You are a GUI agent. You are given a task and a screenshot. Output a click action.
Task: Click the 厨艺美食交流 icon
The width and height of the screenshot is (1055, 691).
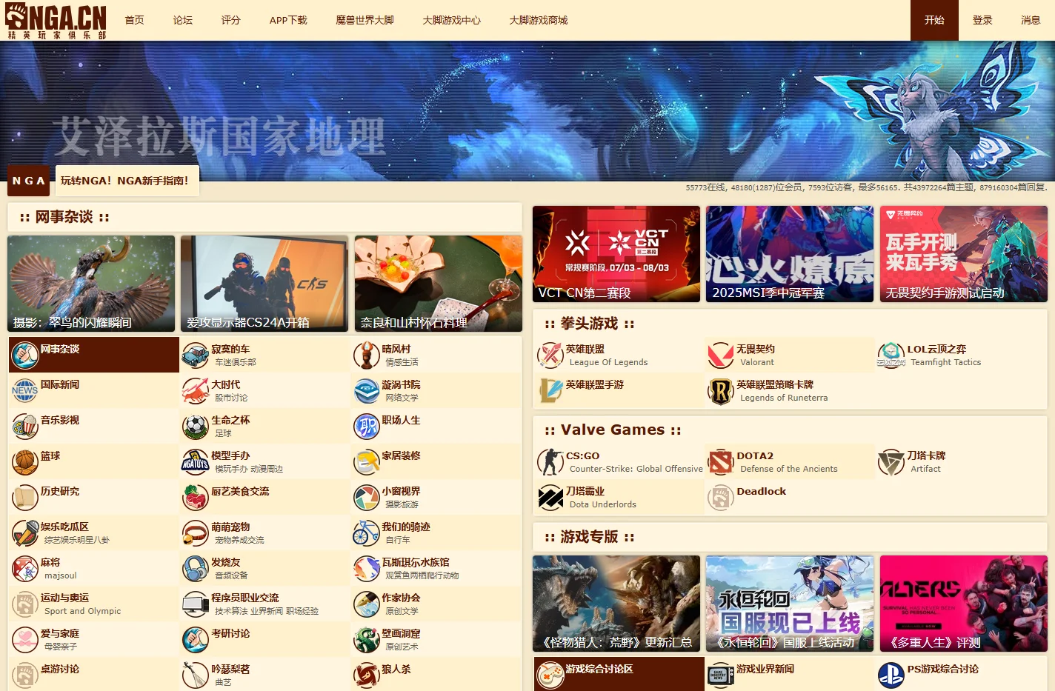click(x=196, y=497)
